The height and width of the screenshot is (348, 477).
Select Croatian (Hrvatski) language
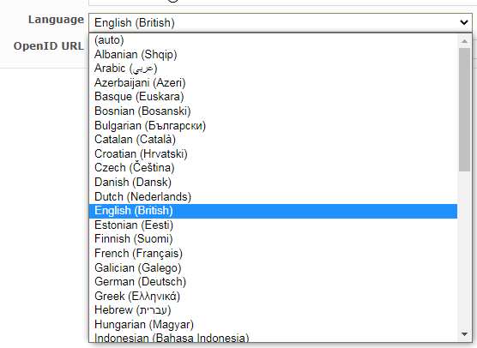click(273, 153)
